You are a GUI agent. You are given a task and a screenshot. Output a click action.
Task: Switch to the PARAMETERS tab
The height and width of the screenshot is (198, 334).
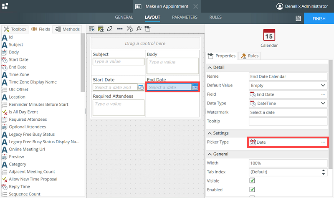click(x=185, y=18)
